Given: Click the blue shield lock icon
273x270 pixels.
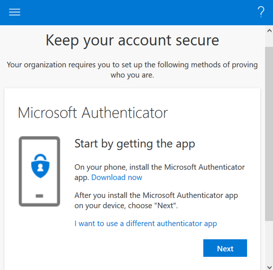Looking at the screenshot, I should pos(40,167).
